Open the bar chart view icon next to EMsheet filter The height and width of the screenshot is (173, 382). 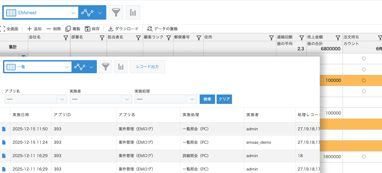point(133,12)
